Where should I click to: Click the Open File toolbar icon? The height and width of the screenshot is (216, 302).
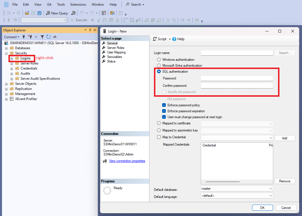pyautogui.click(x=27, y=13)
